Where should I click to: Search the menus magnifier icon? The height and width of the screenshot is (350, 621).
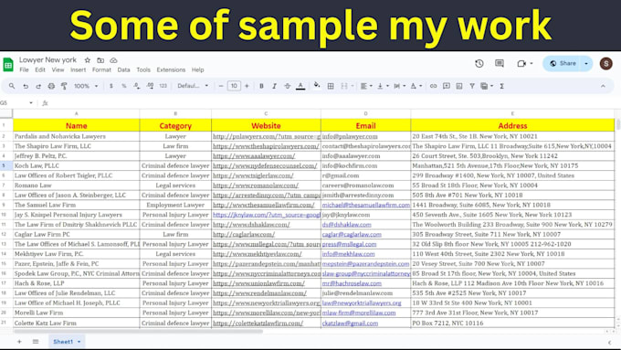pos(12,86)
